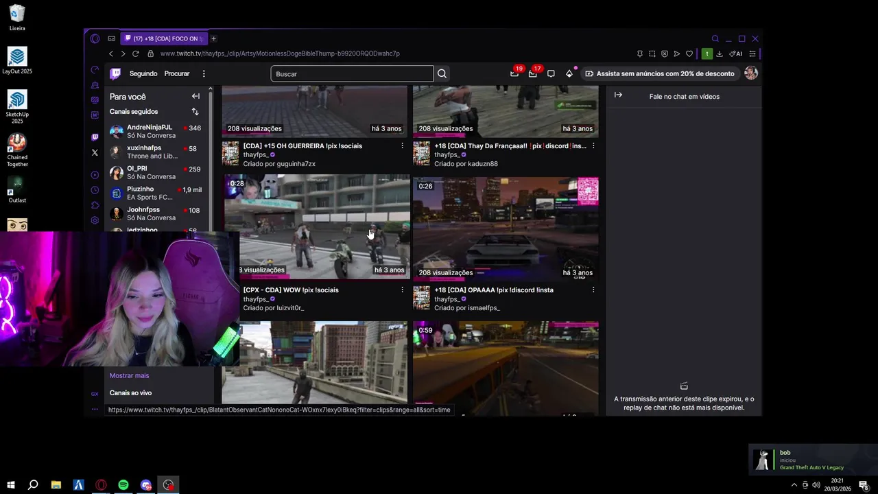Go back in browser history
The image size is (878, 494).
tap(111, 54)
